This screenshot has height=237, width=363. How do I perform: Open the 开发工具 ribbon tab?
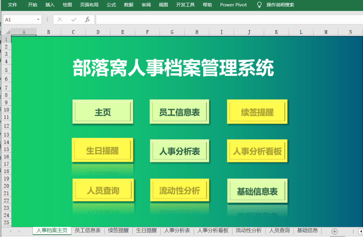point(185,5)
